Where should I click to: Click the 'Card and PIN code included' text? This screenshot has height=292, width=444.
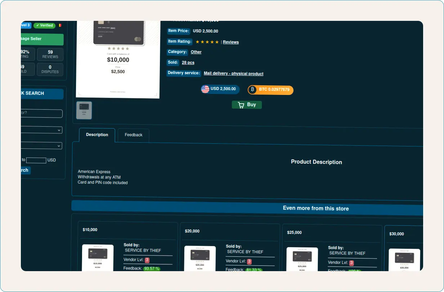pyautogui.click(x=103, y=183)
